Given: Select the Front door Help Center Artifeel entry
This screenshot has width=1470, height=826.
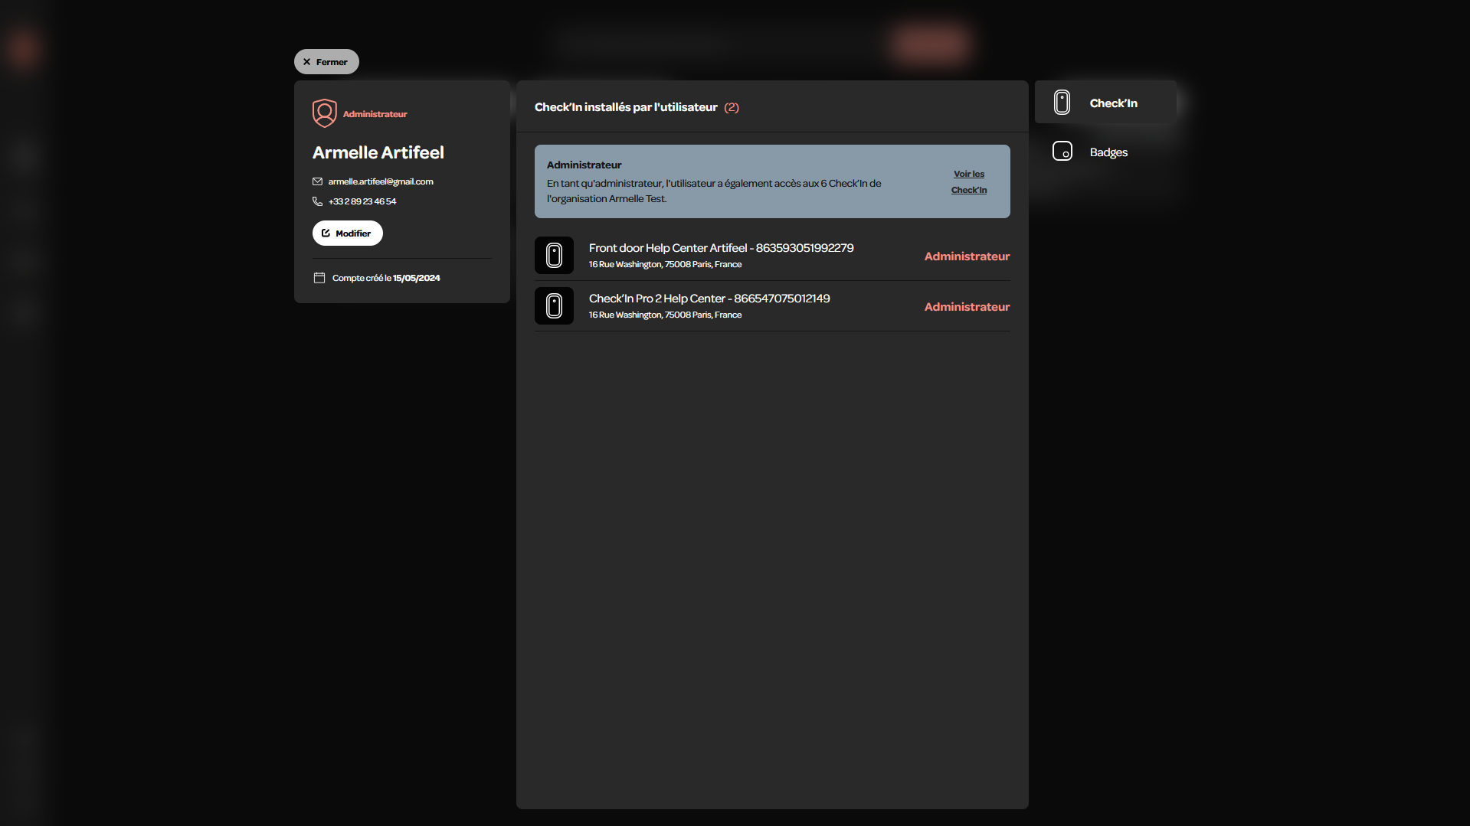Looking at the screenshot, I should point(772,256).
